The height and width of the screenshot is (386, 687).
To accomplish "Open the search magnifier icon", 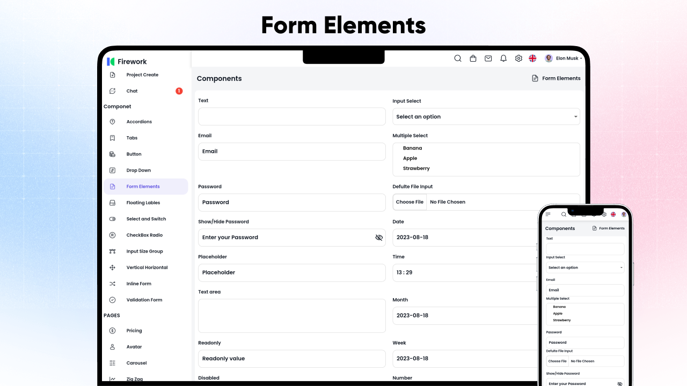I will coord(457,58).
